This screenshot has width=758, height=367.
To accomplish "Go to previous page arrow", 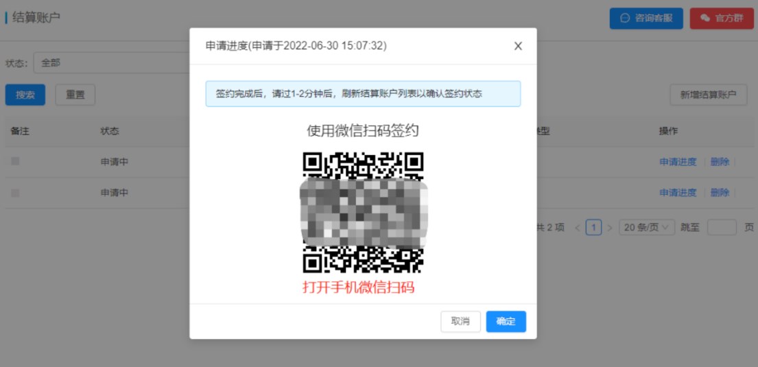I will (x=577, y=227).
